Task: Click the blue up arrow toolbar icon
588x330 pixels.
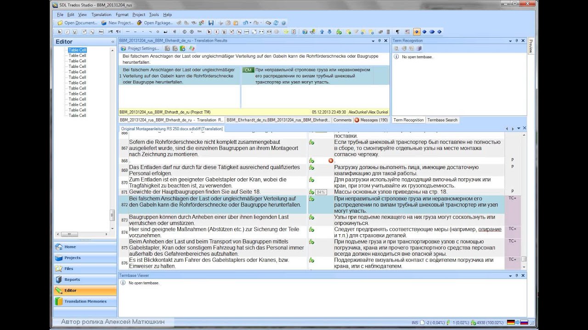Action: coord(322,32)
